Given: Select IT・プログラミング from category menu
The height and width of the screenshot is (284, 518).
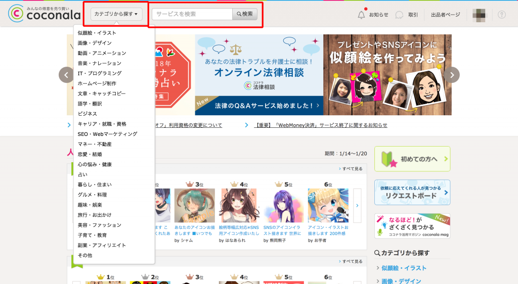Looking at the screenshot, I should tap(100, 73).
